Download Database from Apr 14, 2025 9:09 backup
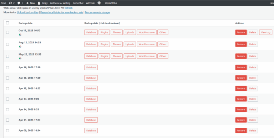Screen dimensions: 274x138 tap(91, 99)
